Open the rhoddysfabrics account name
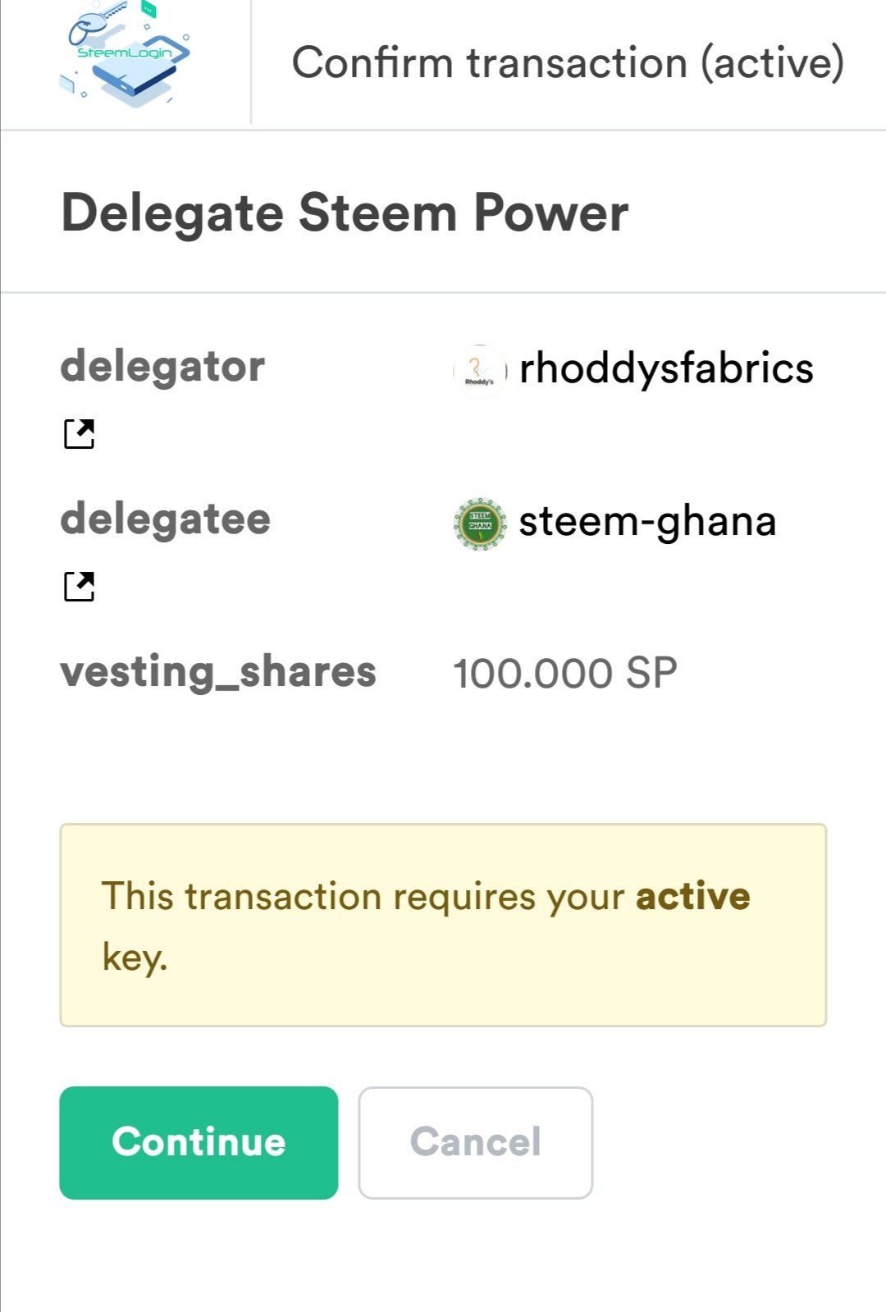The width and height of the screenshot is (886, 1312). [666, 368]
